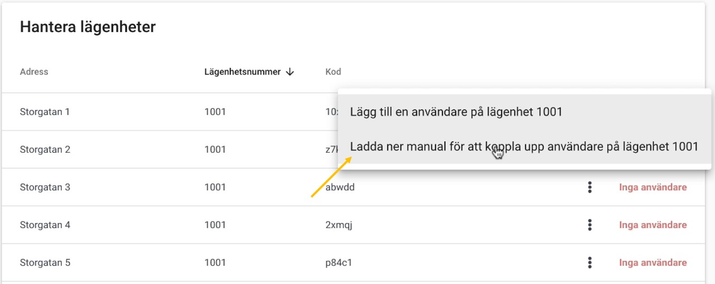Click the Storgatan 5 address cell
715x284 pixels.
(x=45, y=262)
